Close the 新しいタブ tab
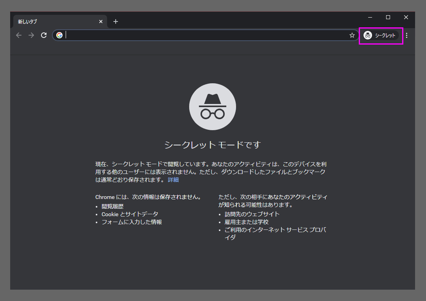This screenshot has width=426, height=301. (101, 21)
